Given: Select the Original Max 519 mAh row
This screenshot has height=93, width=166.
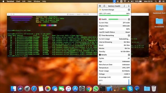Looking at the screenshot, I should pyautogui.click(x=114, y=26).
